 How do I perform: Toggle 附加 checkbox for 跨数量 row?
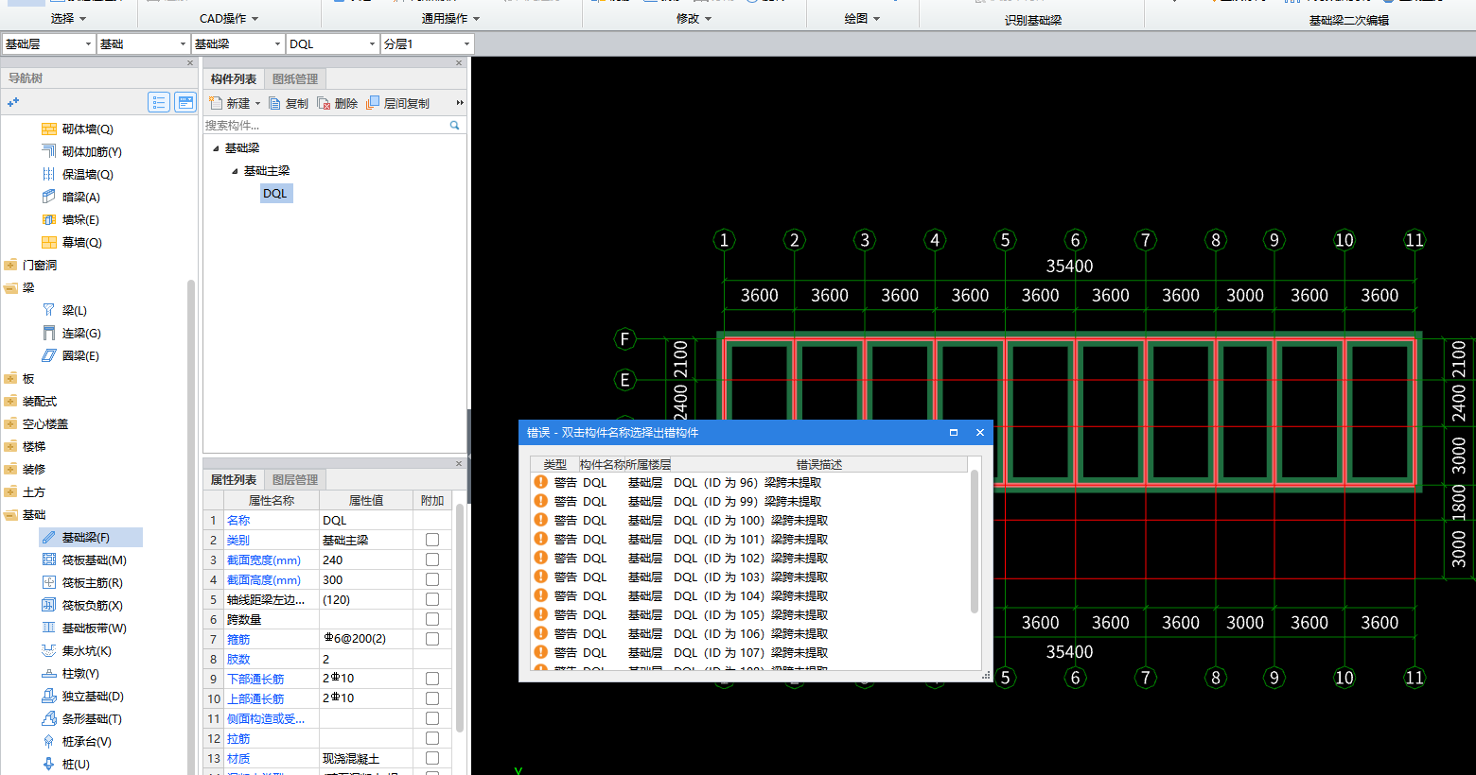tap(432, 619)
